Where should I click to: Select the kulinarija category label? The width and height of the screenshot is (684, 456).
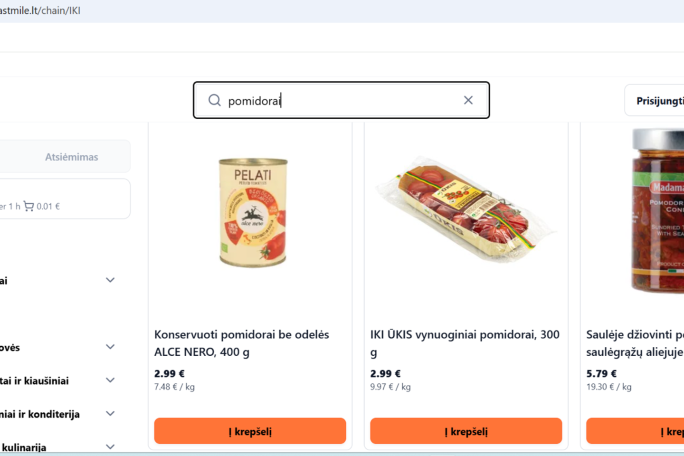point(24,447)
